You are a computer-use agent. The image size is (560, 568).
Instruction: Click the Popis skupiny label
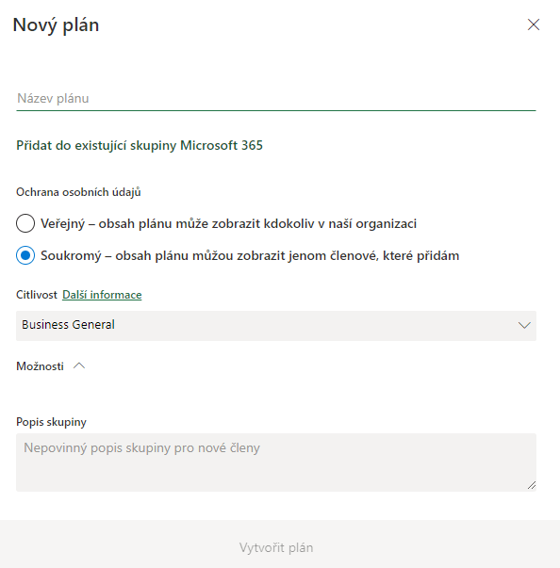tap(51, 422)
